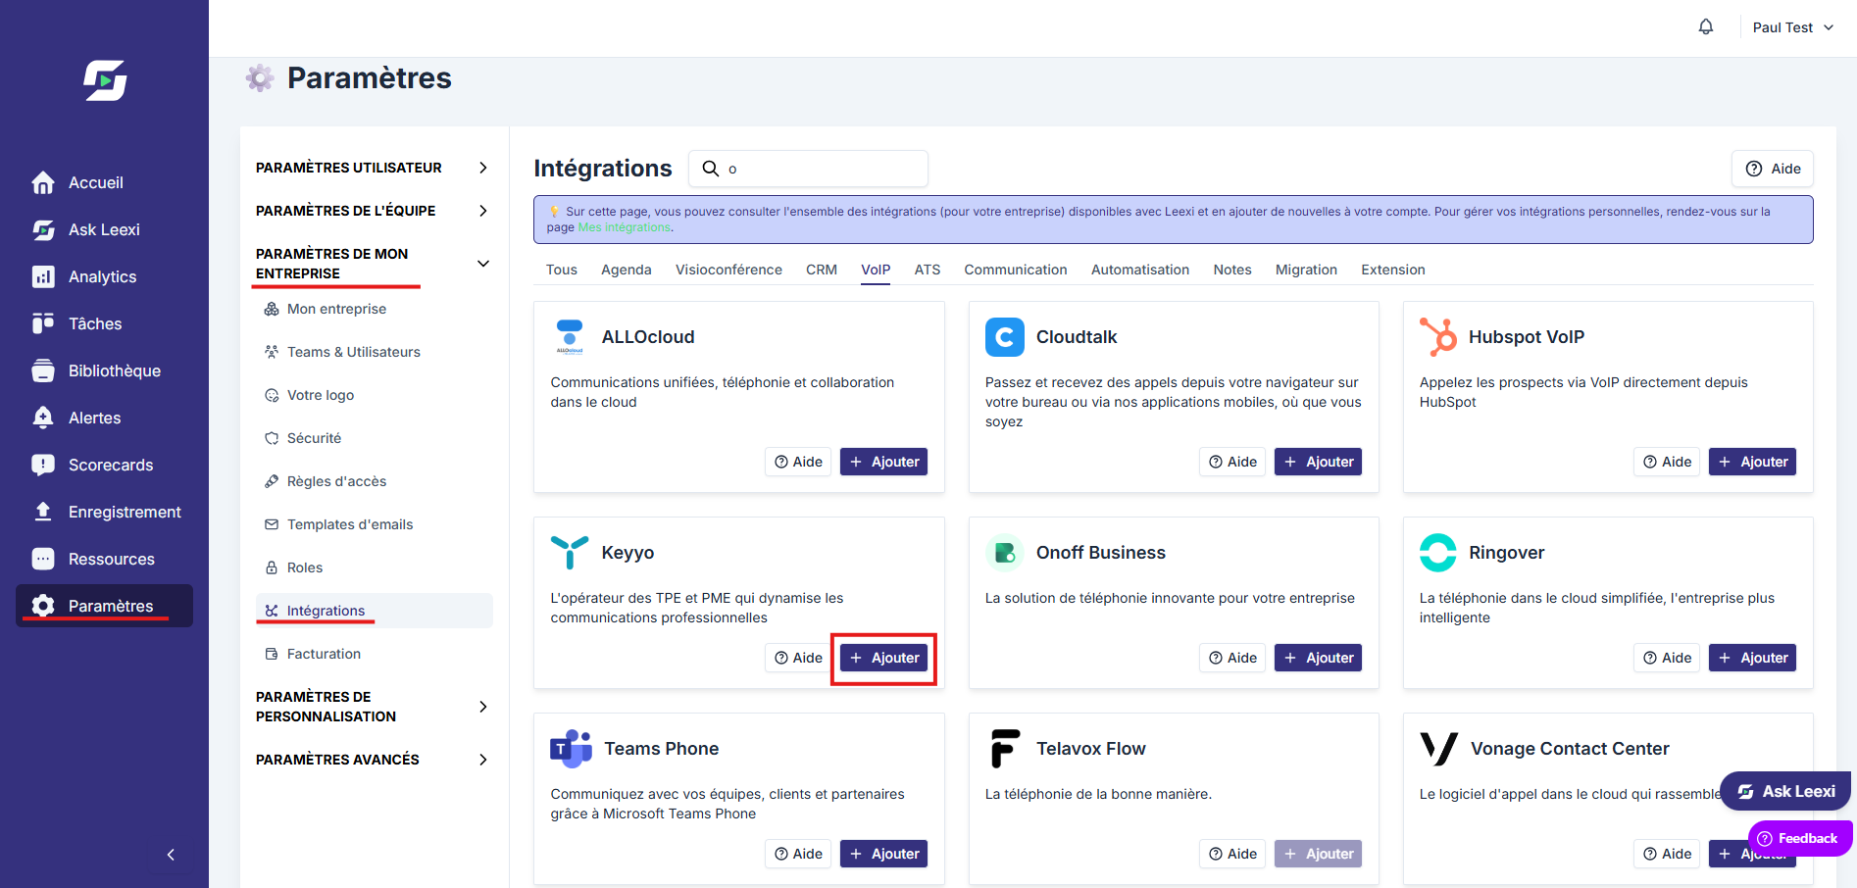
Task: Collapse the sidebar with the arrow
Action: 171,855
